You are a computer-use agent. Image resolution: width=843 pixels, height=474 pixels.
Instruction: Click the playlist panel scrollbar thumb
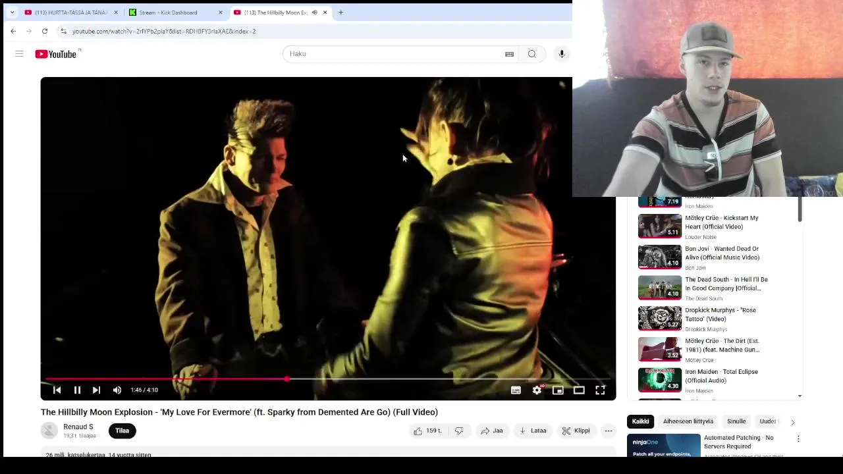[800, 209]
